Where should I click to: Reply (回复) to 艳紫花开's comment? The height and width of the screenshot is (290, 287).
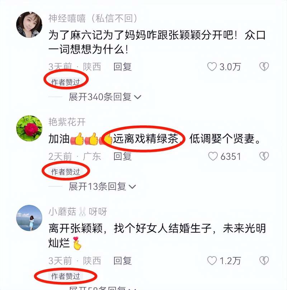pos(122,156)
